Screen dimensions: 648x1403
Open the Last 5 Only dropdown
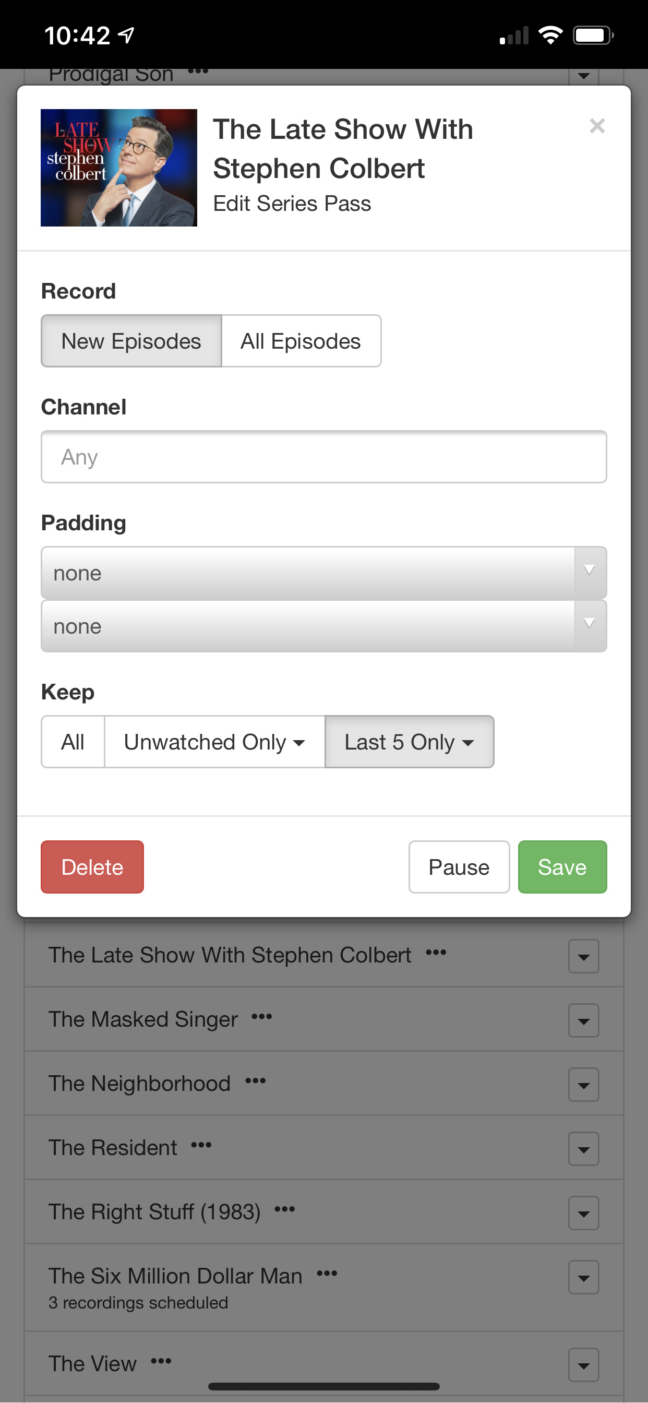[409, 742]
